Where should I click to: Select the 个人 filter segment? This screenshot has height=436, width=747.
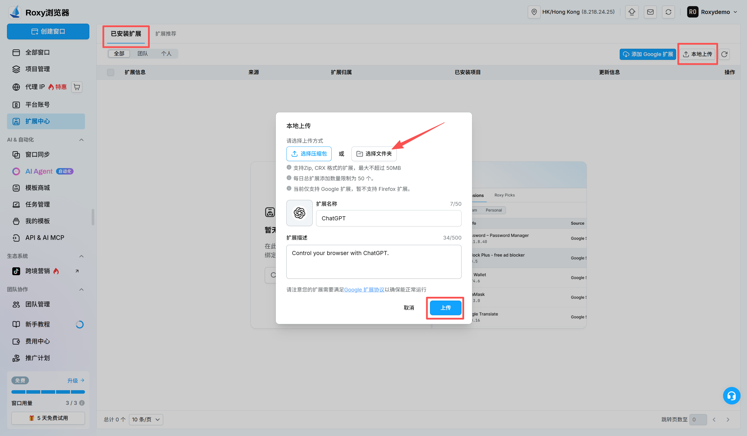click(166, 54)
